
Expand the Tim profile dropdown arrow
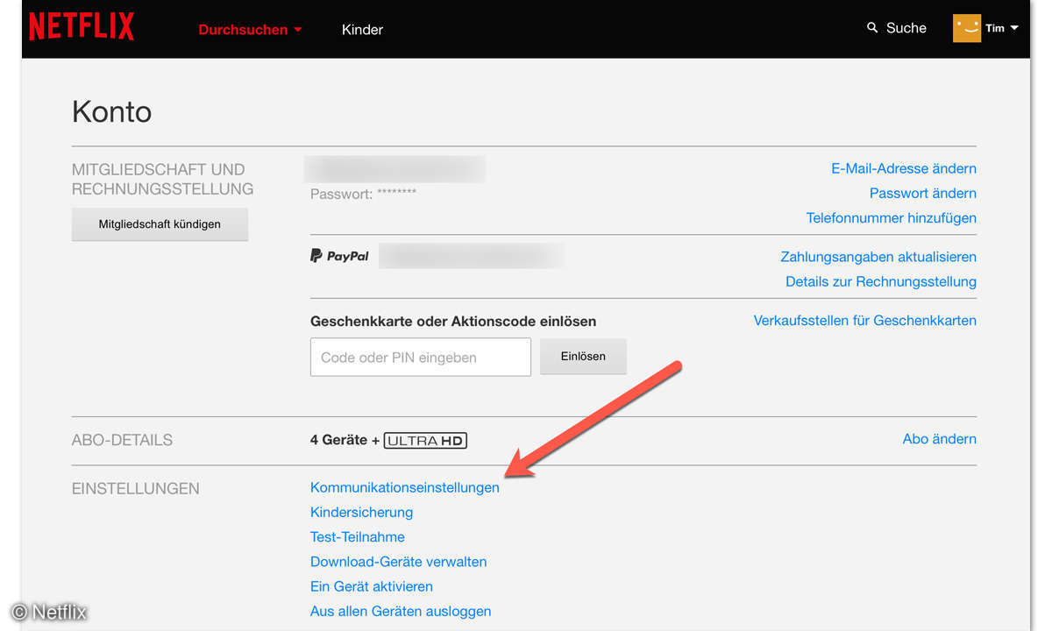(1014, 28)
